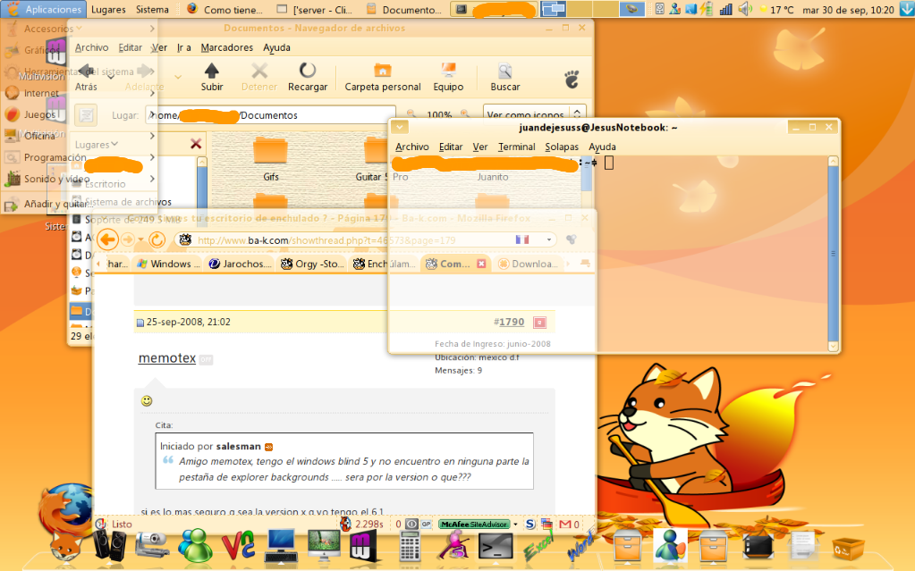Viewport: 915px width, 571px height.
Task: Open the purple W application dock icon
Action: click(363, 545)
